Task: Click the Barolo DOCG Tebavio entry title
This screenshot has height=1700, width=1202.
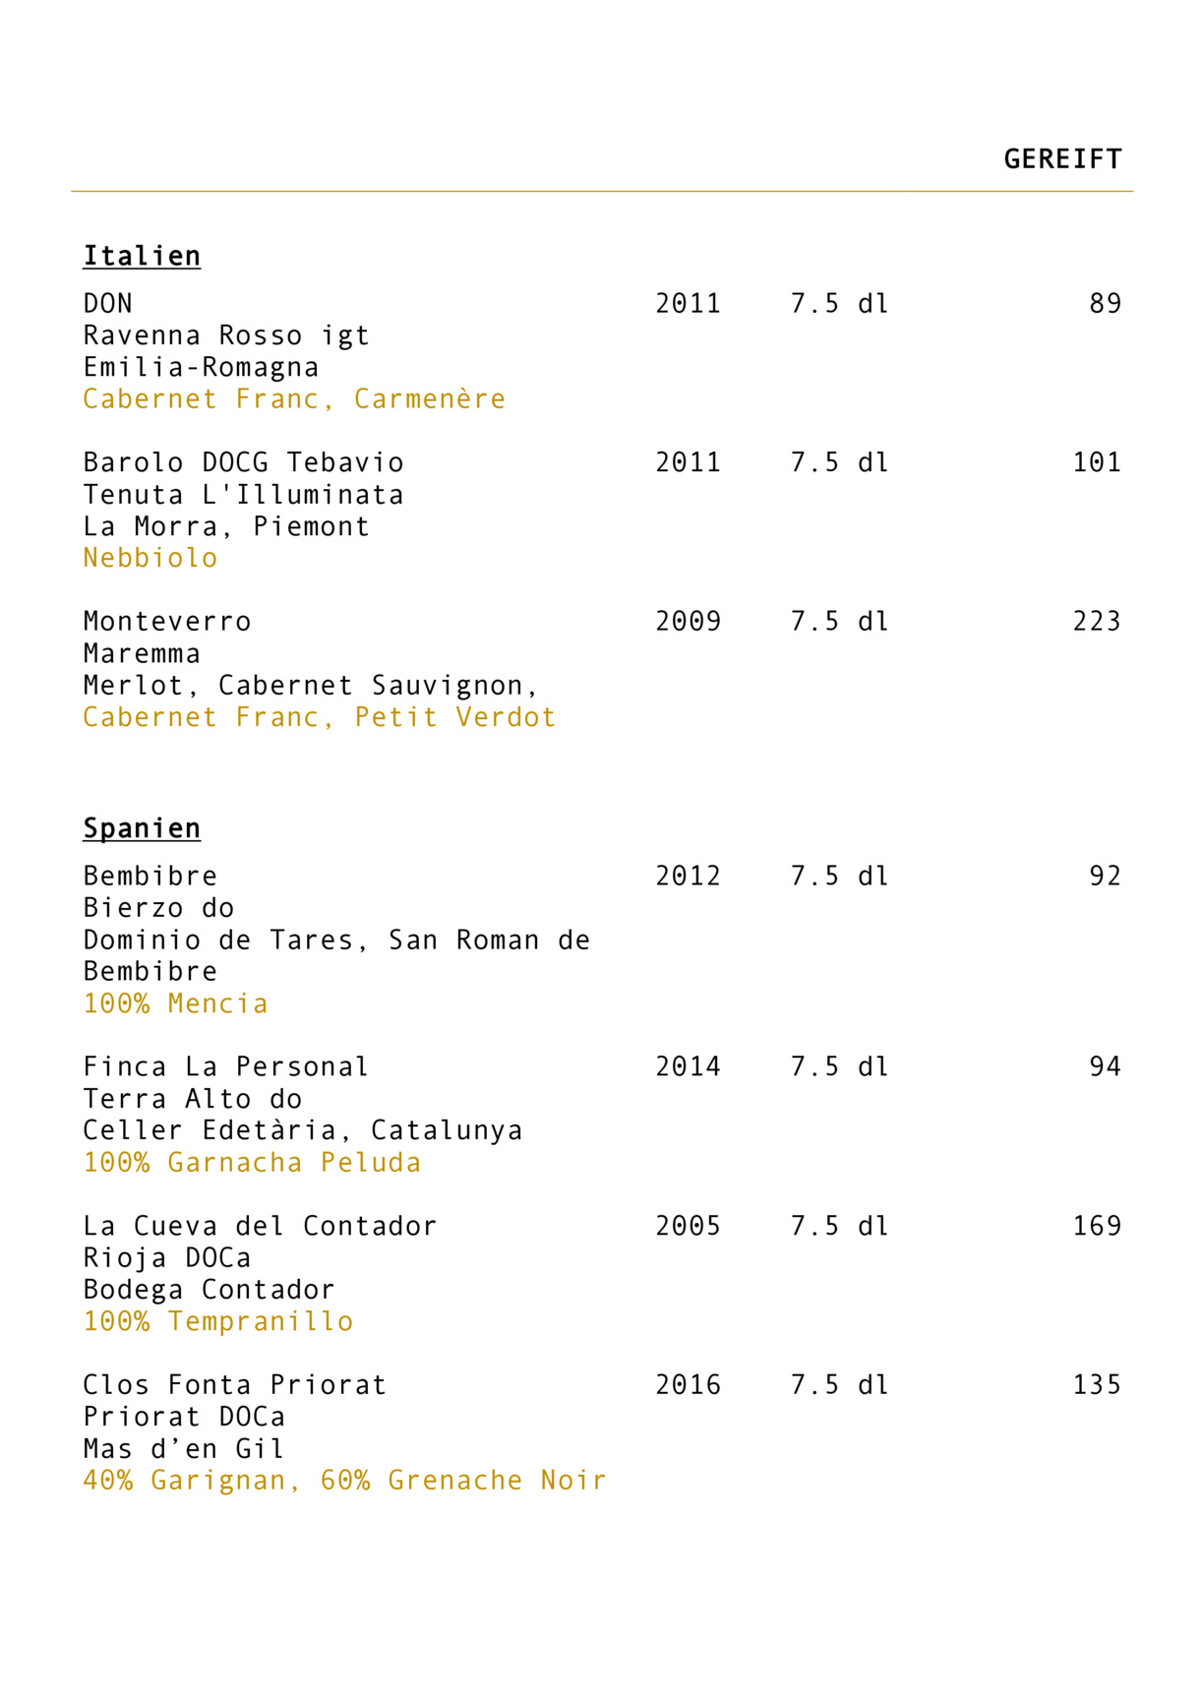Action: tap(243, 462)
